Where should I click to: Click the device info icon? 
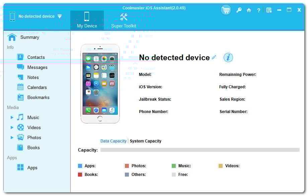228,58
